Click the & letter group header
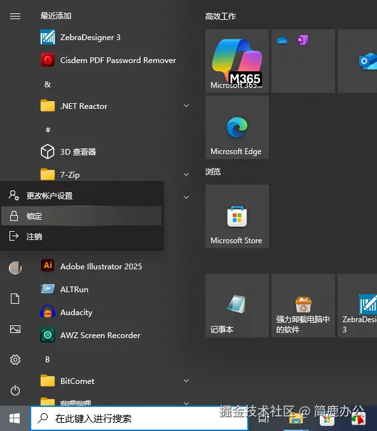The width and height of the screenshot is (377, 431). pos(48,84)
